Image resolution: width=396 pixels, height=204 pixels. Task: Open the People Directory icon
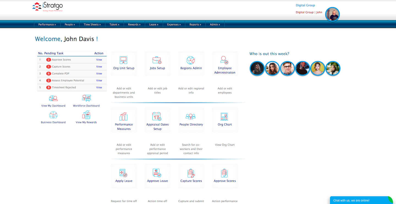[191, 116]
